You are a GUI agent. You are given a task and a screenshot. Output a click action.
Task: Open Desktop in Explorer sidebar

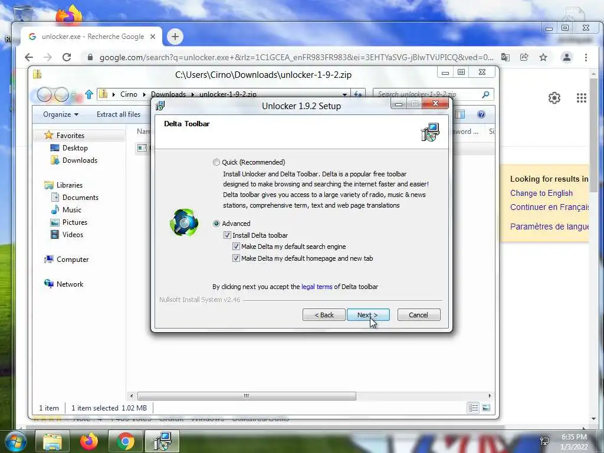(x=75, y=148)
